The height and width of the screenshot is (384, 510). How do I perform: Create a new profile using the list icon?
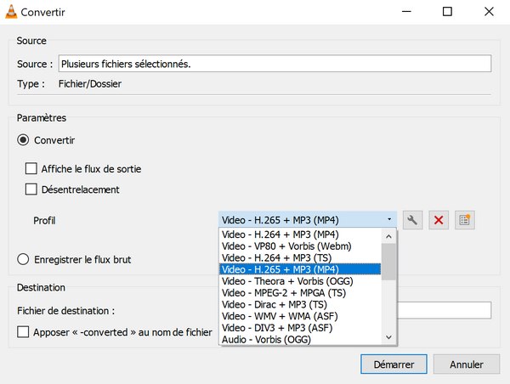pyautogui.click(x=464, y=220)
